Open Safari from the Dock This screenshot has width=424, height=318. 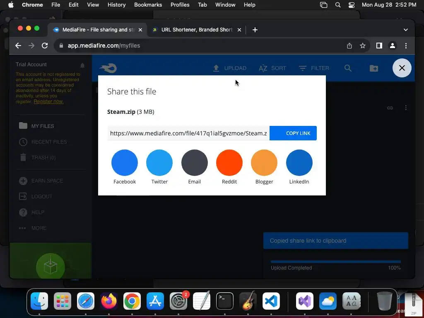pyautogui.click(x=86, y=301)
